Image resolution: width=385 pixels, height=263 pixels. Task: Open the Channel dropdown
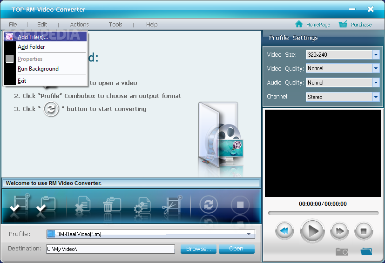[x=376, y=97]
